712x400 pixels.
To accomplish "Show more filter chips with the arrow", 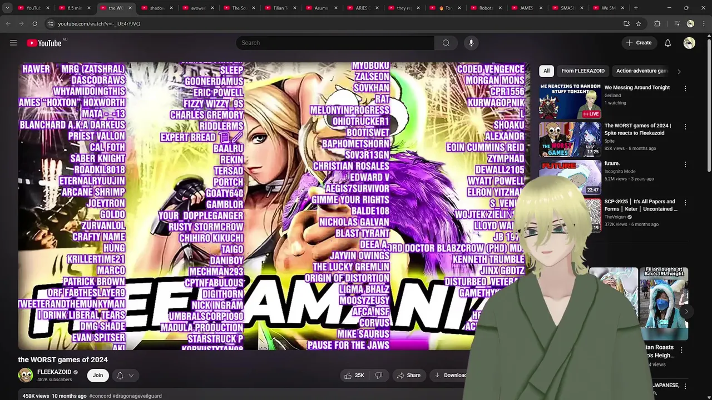I will (x=679, y=71).
